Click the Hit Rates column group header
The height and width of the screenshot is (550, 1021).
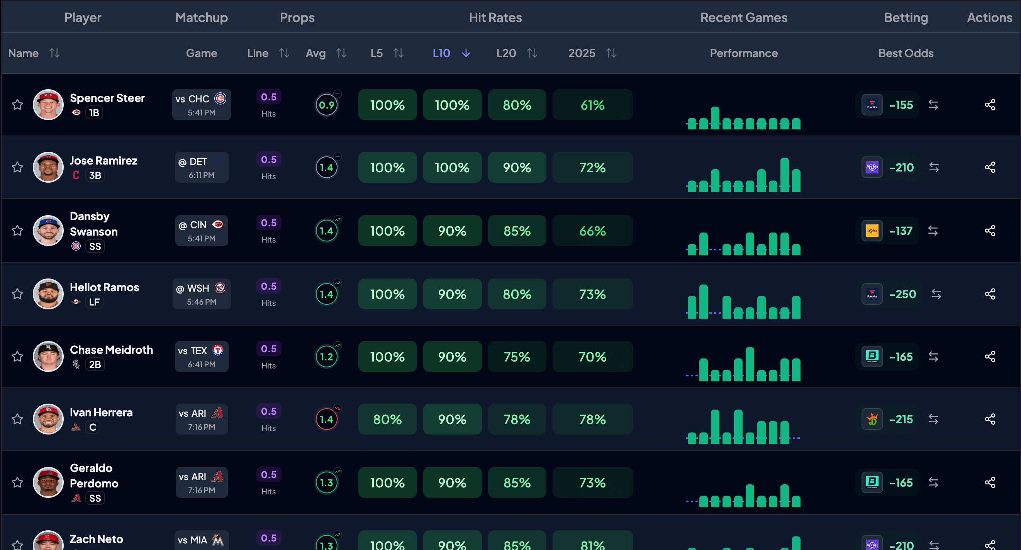click(495, 17)
